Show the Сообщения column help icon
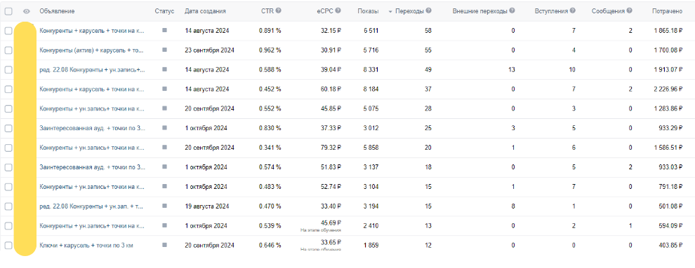The image size is (695, 268). (630, 11)
